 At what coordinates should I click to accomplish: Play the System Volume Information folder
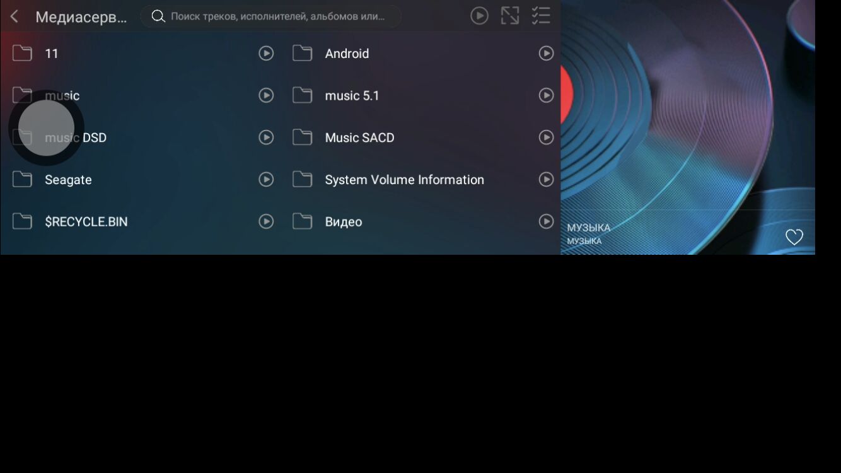pyautogui.click(x=546, y=180)
